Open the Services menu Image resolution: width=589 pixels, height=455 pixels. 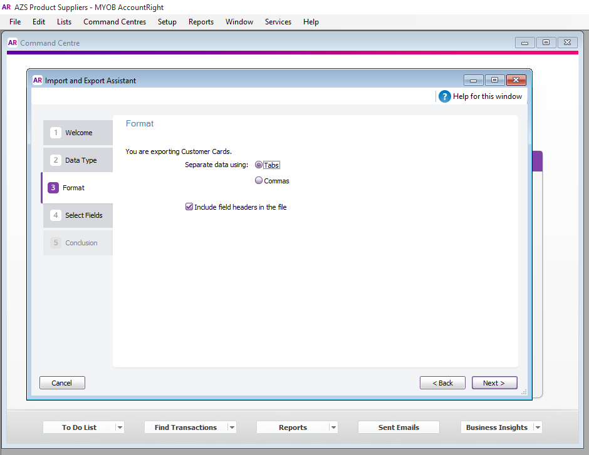click(x=278, y=22)
